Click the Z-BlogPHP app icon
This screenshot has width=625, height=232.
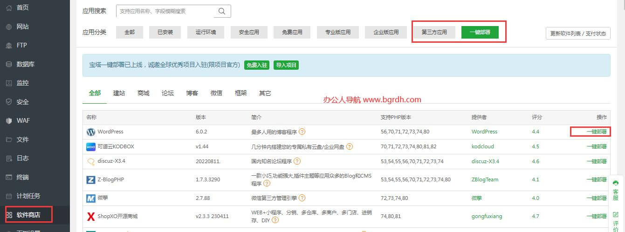[x=91, y=179]
